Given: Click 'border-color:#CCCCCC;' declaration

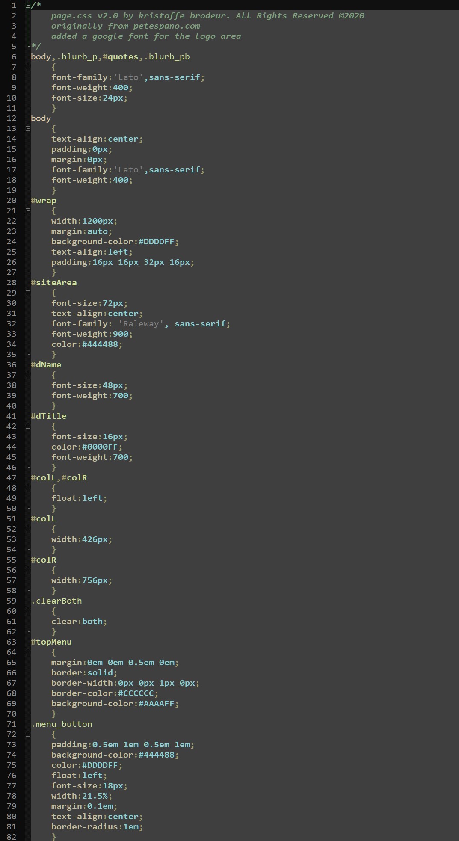Looking at the screenshot, I should (105, 693).
